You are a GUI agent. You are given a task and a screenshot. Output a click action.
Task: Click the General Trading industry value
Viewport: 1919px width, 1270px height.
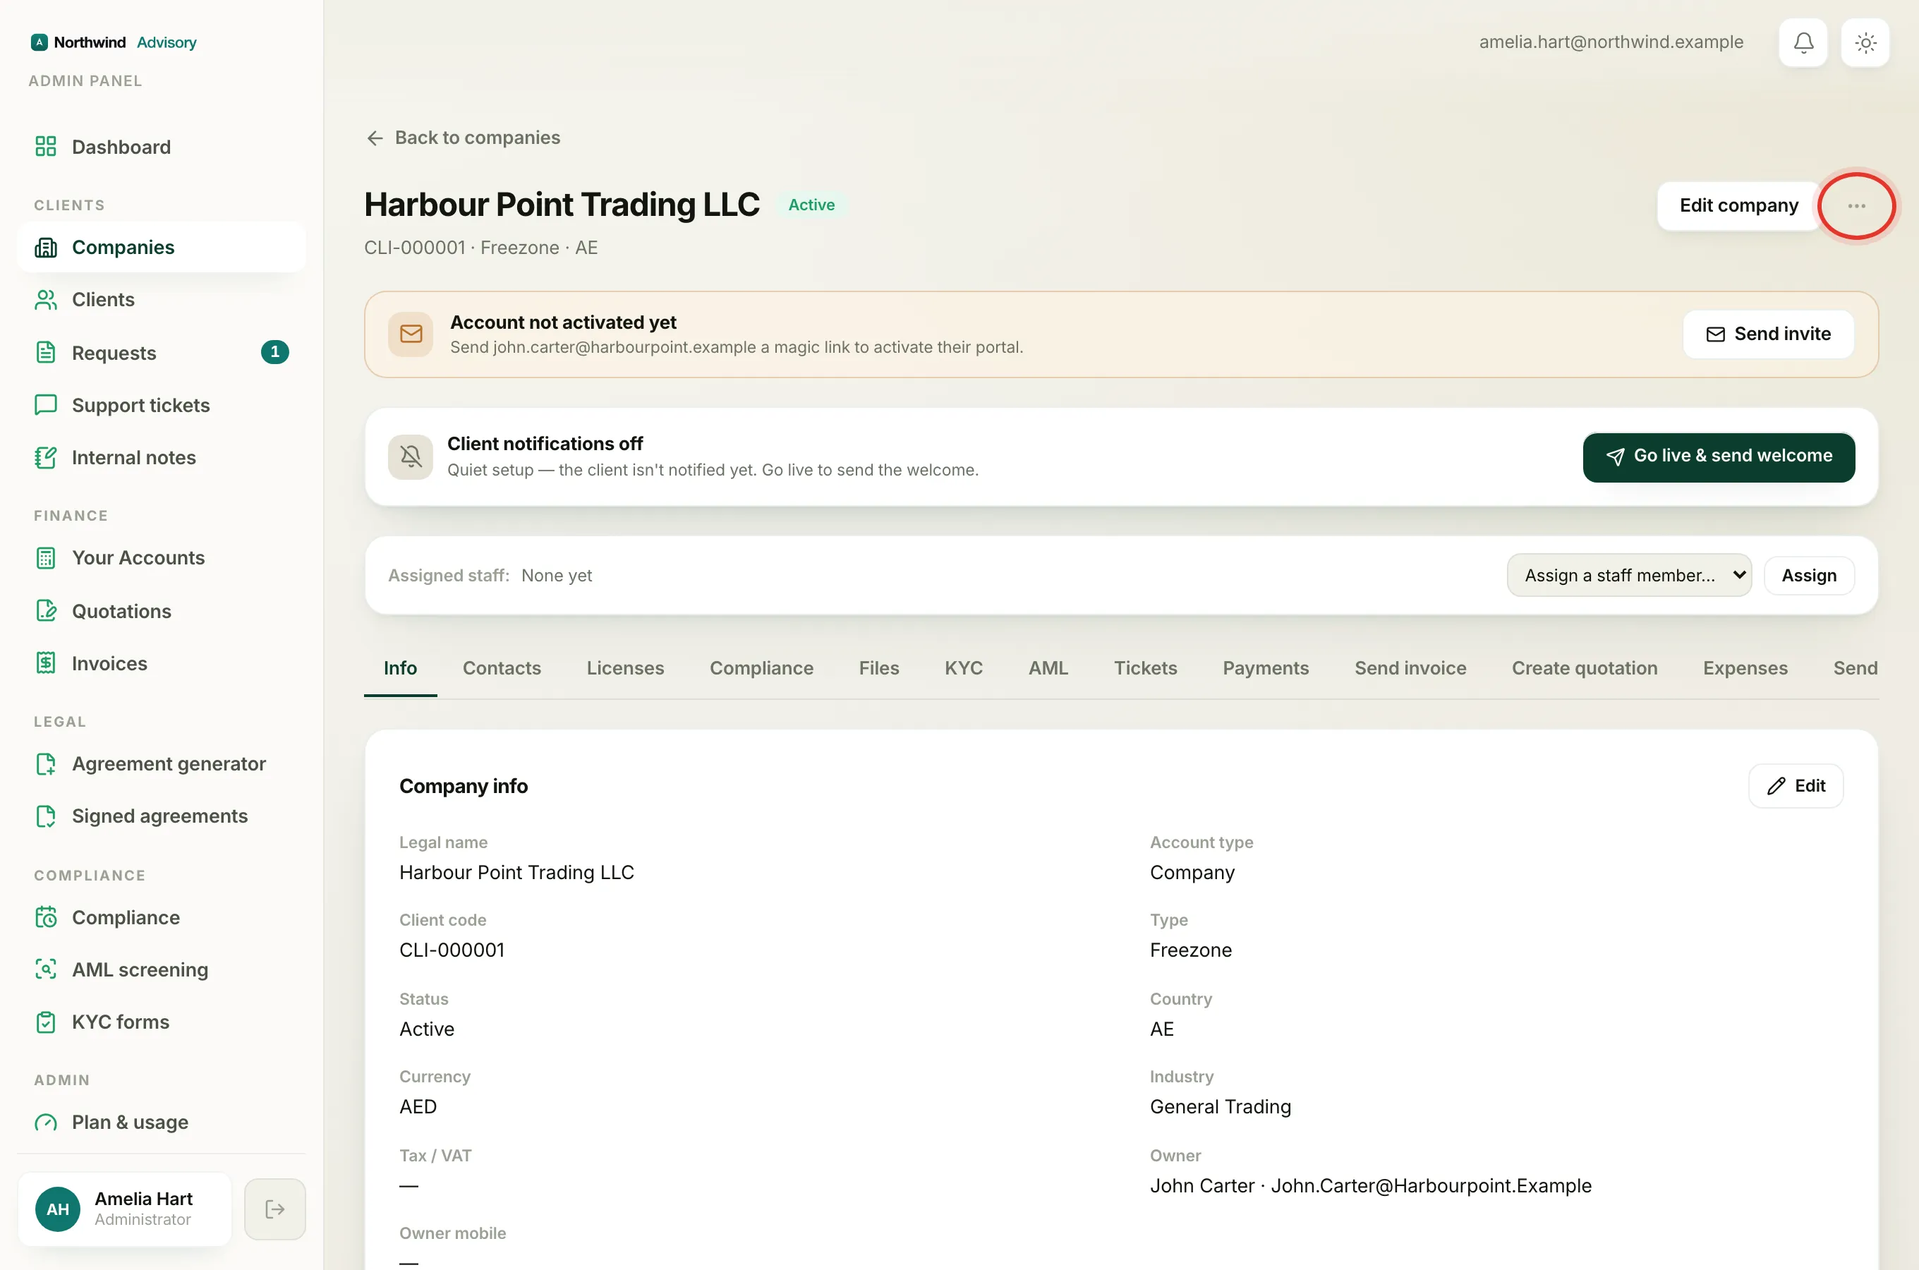pyautogui.click(x=1221, y=1107)
